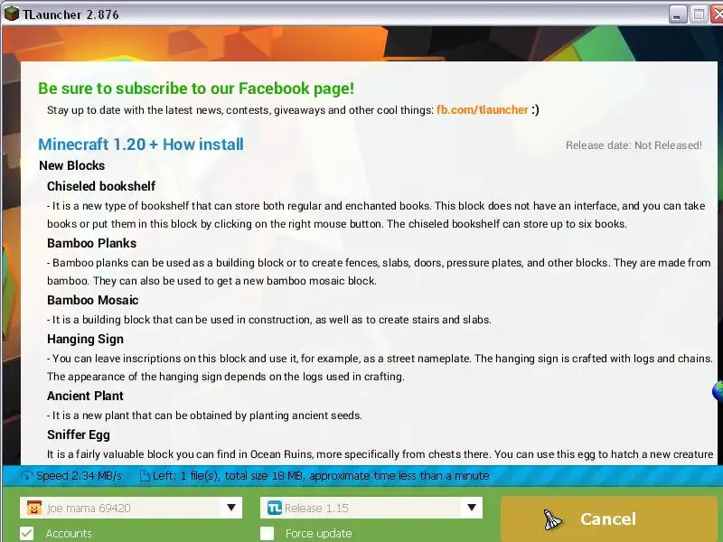Screen dimensions: 723x542
Task: Select the Release 1.15 version field
Action: click(371, 508)
